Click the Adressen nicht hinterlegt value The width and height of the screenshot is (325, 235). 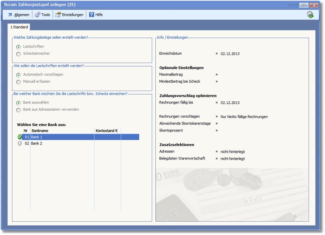click(x=232, y=151)
